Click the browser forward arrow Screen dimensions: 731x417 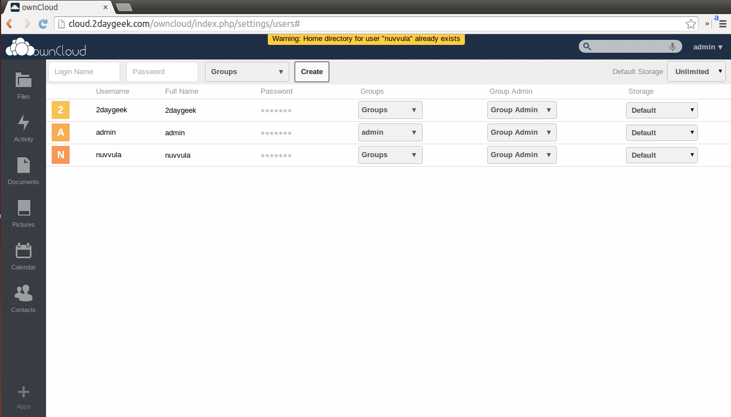click(27, 24)
